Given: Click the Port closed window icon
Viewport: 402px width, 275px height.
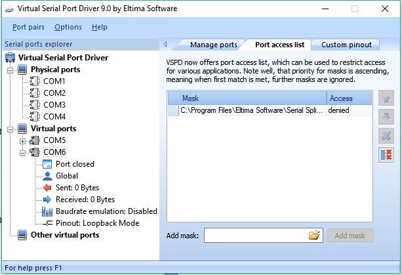Looking at the screenshot, I should 47,164.
